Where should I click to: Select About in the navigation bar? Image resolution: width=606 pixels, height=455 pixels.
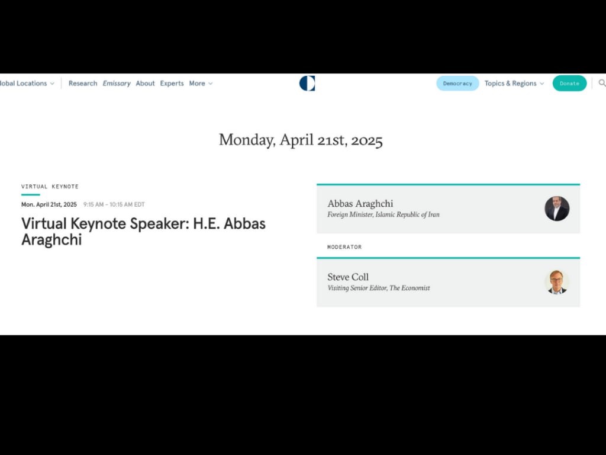tap(145, 84)
